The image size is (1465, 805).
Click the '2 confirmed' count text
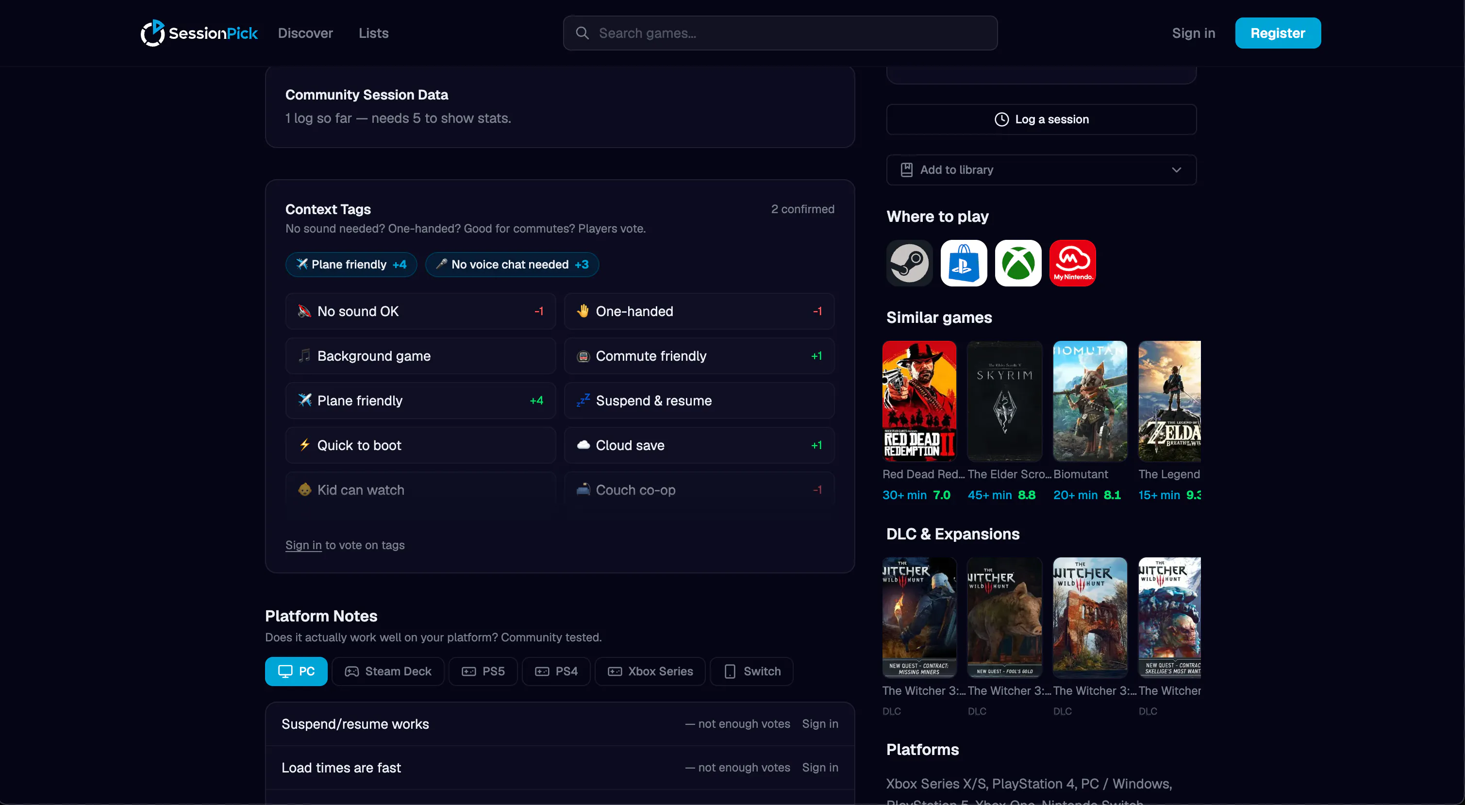point(802,209)
